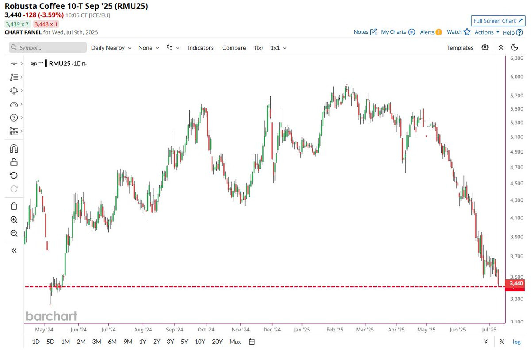Toggle the % percent scale
This screenshot has height=350, width=531.
tap(502, 342)
